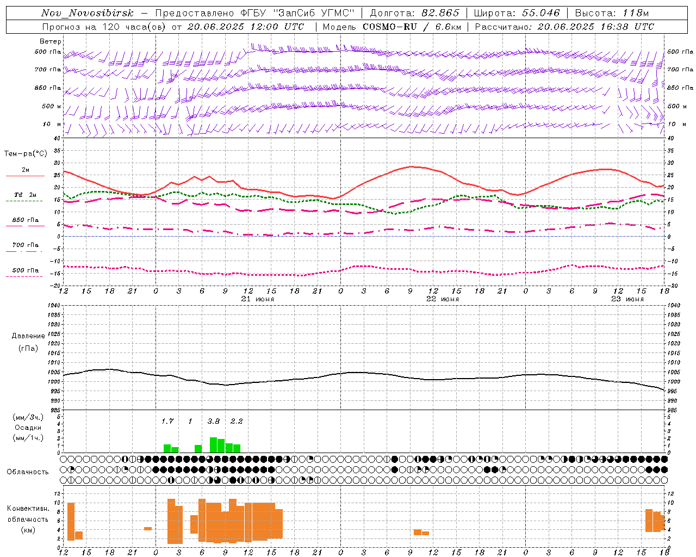Viewport: 696px width, 557px height.
Task: Click the precipitation total 1.7
Action: (x=167, y=421)
